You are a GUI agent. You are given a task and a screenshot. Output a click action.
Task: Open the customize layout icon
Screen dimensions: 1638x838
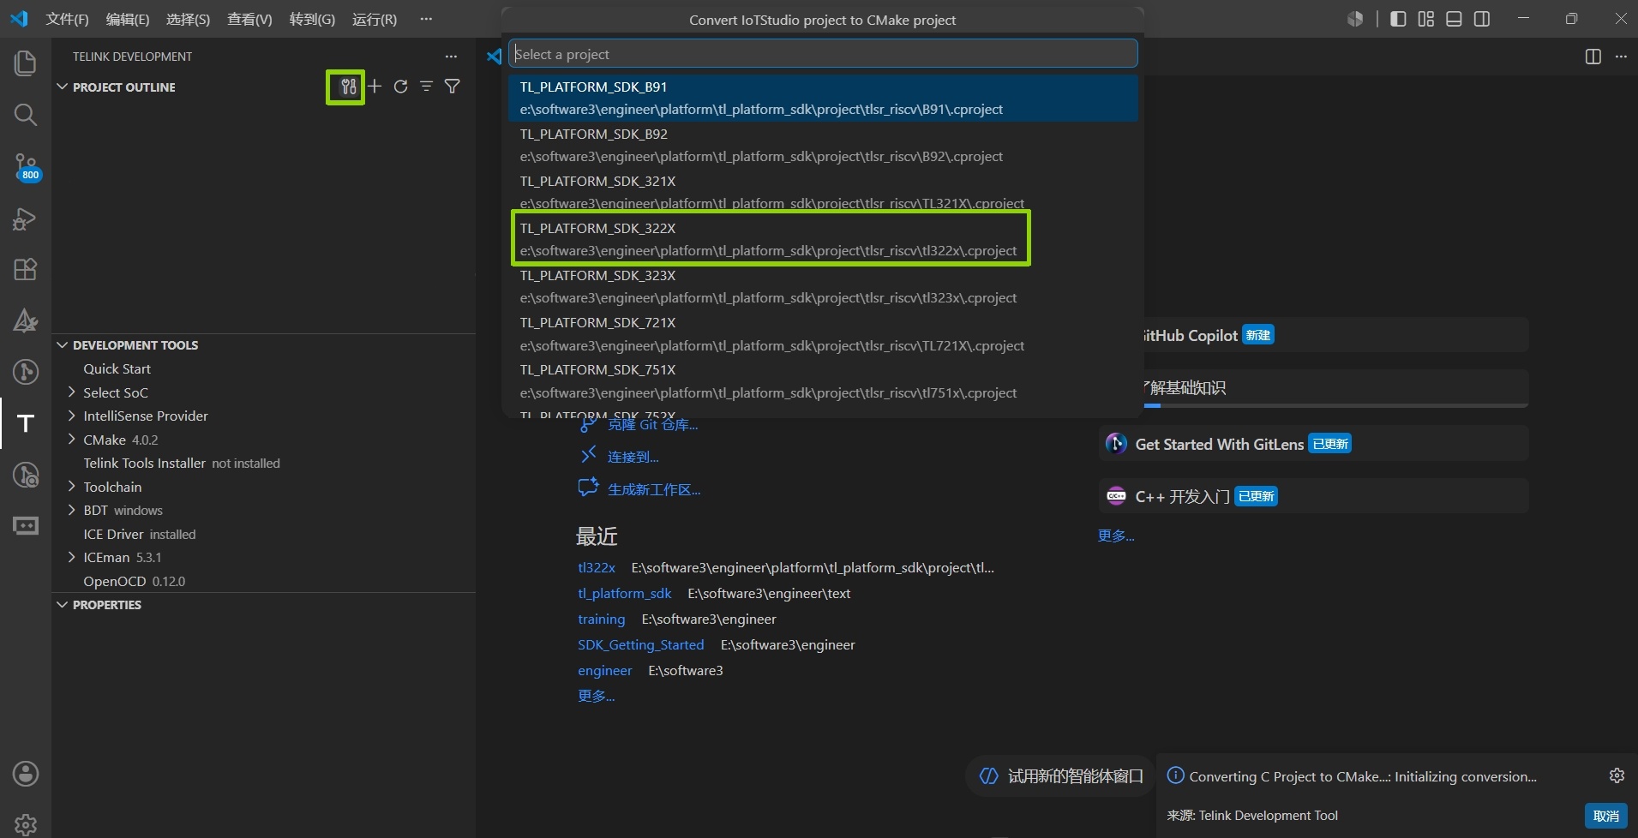pos(1426,19)
